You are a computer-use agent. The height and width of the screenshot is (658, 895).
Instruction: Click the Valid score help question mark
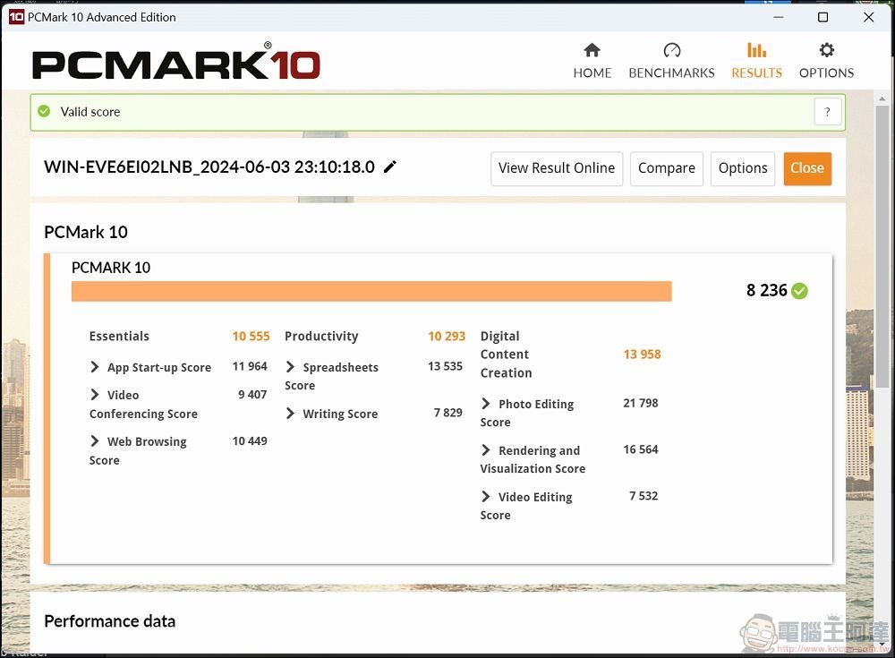pos(827,112)
